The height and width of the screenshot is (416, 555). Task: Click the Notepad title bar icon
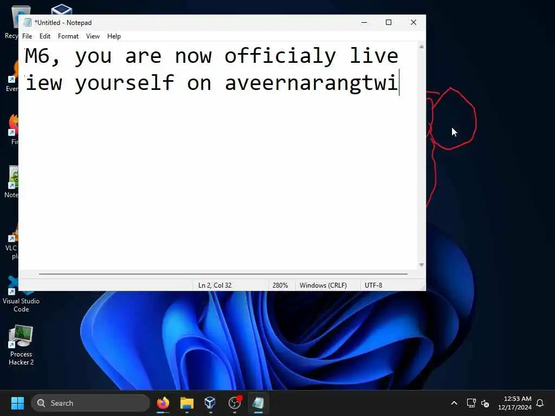(27, 23)
